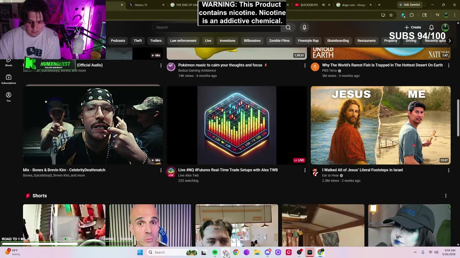The height and width of the screenshot is (258, 460).
Task: Launch Spotify from the taskbar
Action: (x=215, y=252)
